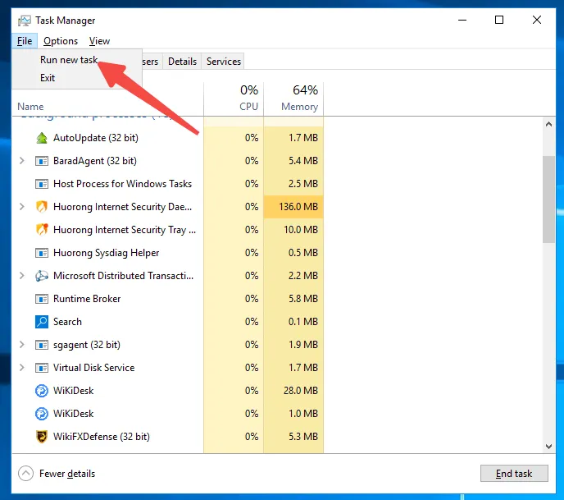Select the Runtime Broker process row
Viewport: 564px width, 500px height.
point(167,299)
